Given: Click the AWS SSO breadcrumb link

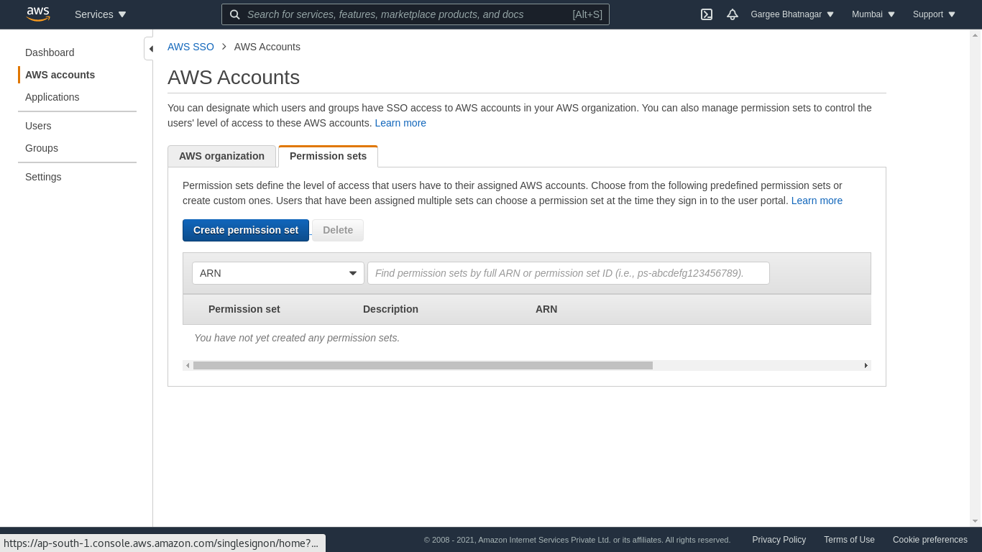Looking at the screenshot, I should pos(191,47).
